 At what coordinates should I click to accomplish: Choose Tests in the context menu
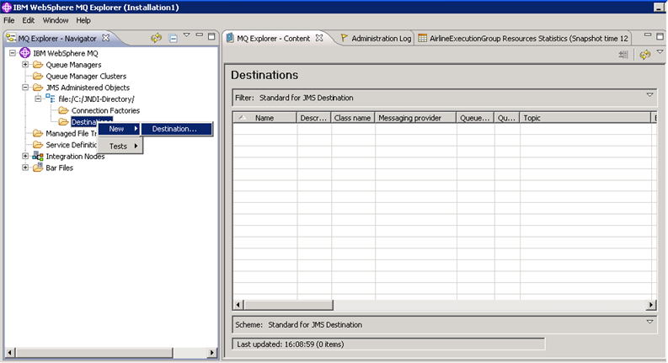[120, 147]
